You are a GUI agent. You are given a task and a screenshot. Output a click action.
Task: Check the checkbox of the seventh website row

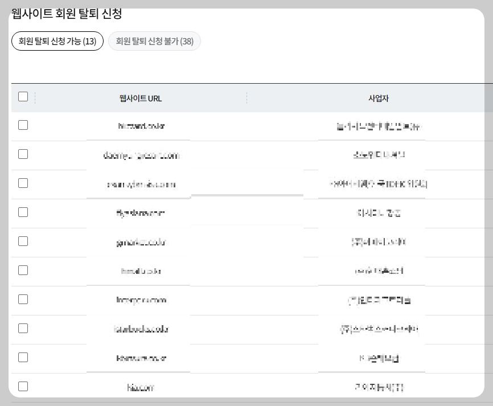[23, 300]
